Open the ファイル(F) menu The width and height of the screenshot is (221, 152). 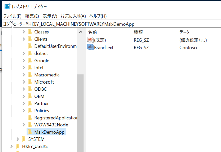(x=12, y=16)
